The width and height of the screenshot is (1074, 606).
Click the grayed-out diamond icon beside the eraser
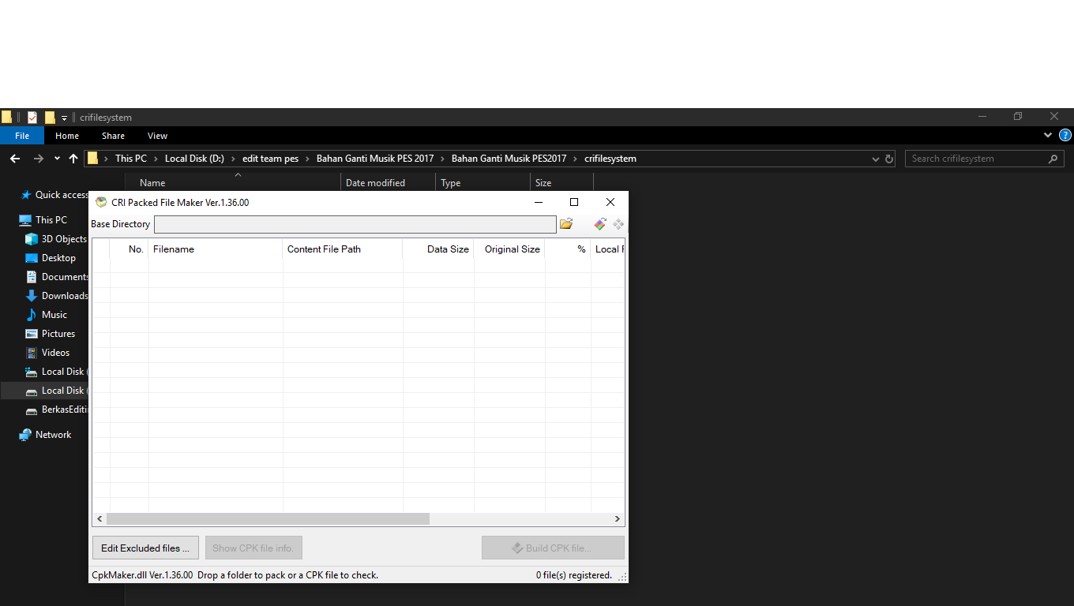(x=618, y=224)
